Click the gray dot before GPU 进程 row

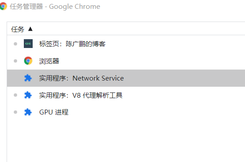15,112
